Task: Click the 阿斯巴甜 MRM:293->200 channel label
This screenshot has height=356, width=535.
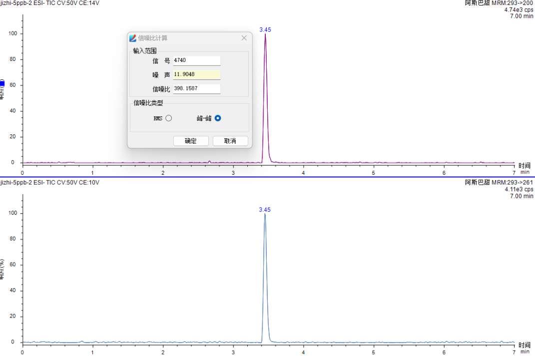Action: point(499,3)
